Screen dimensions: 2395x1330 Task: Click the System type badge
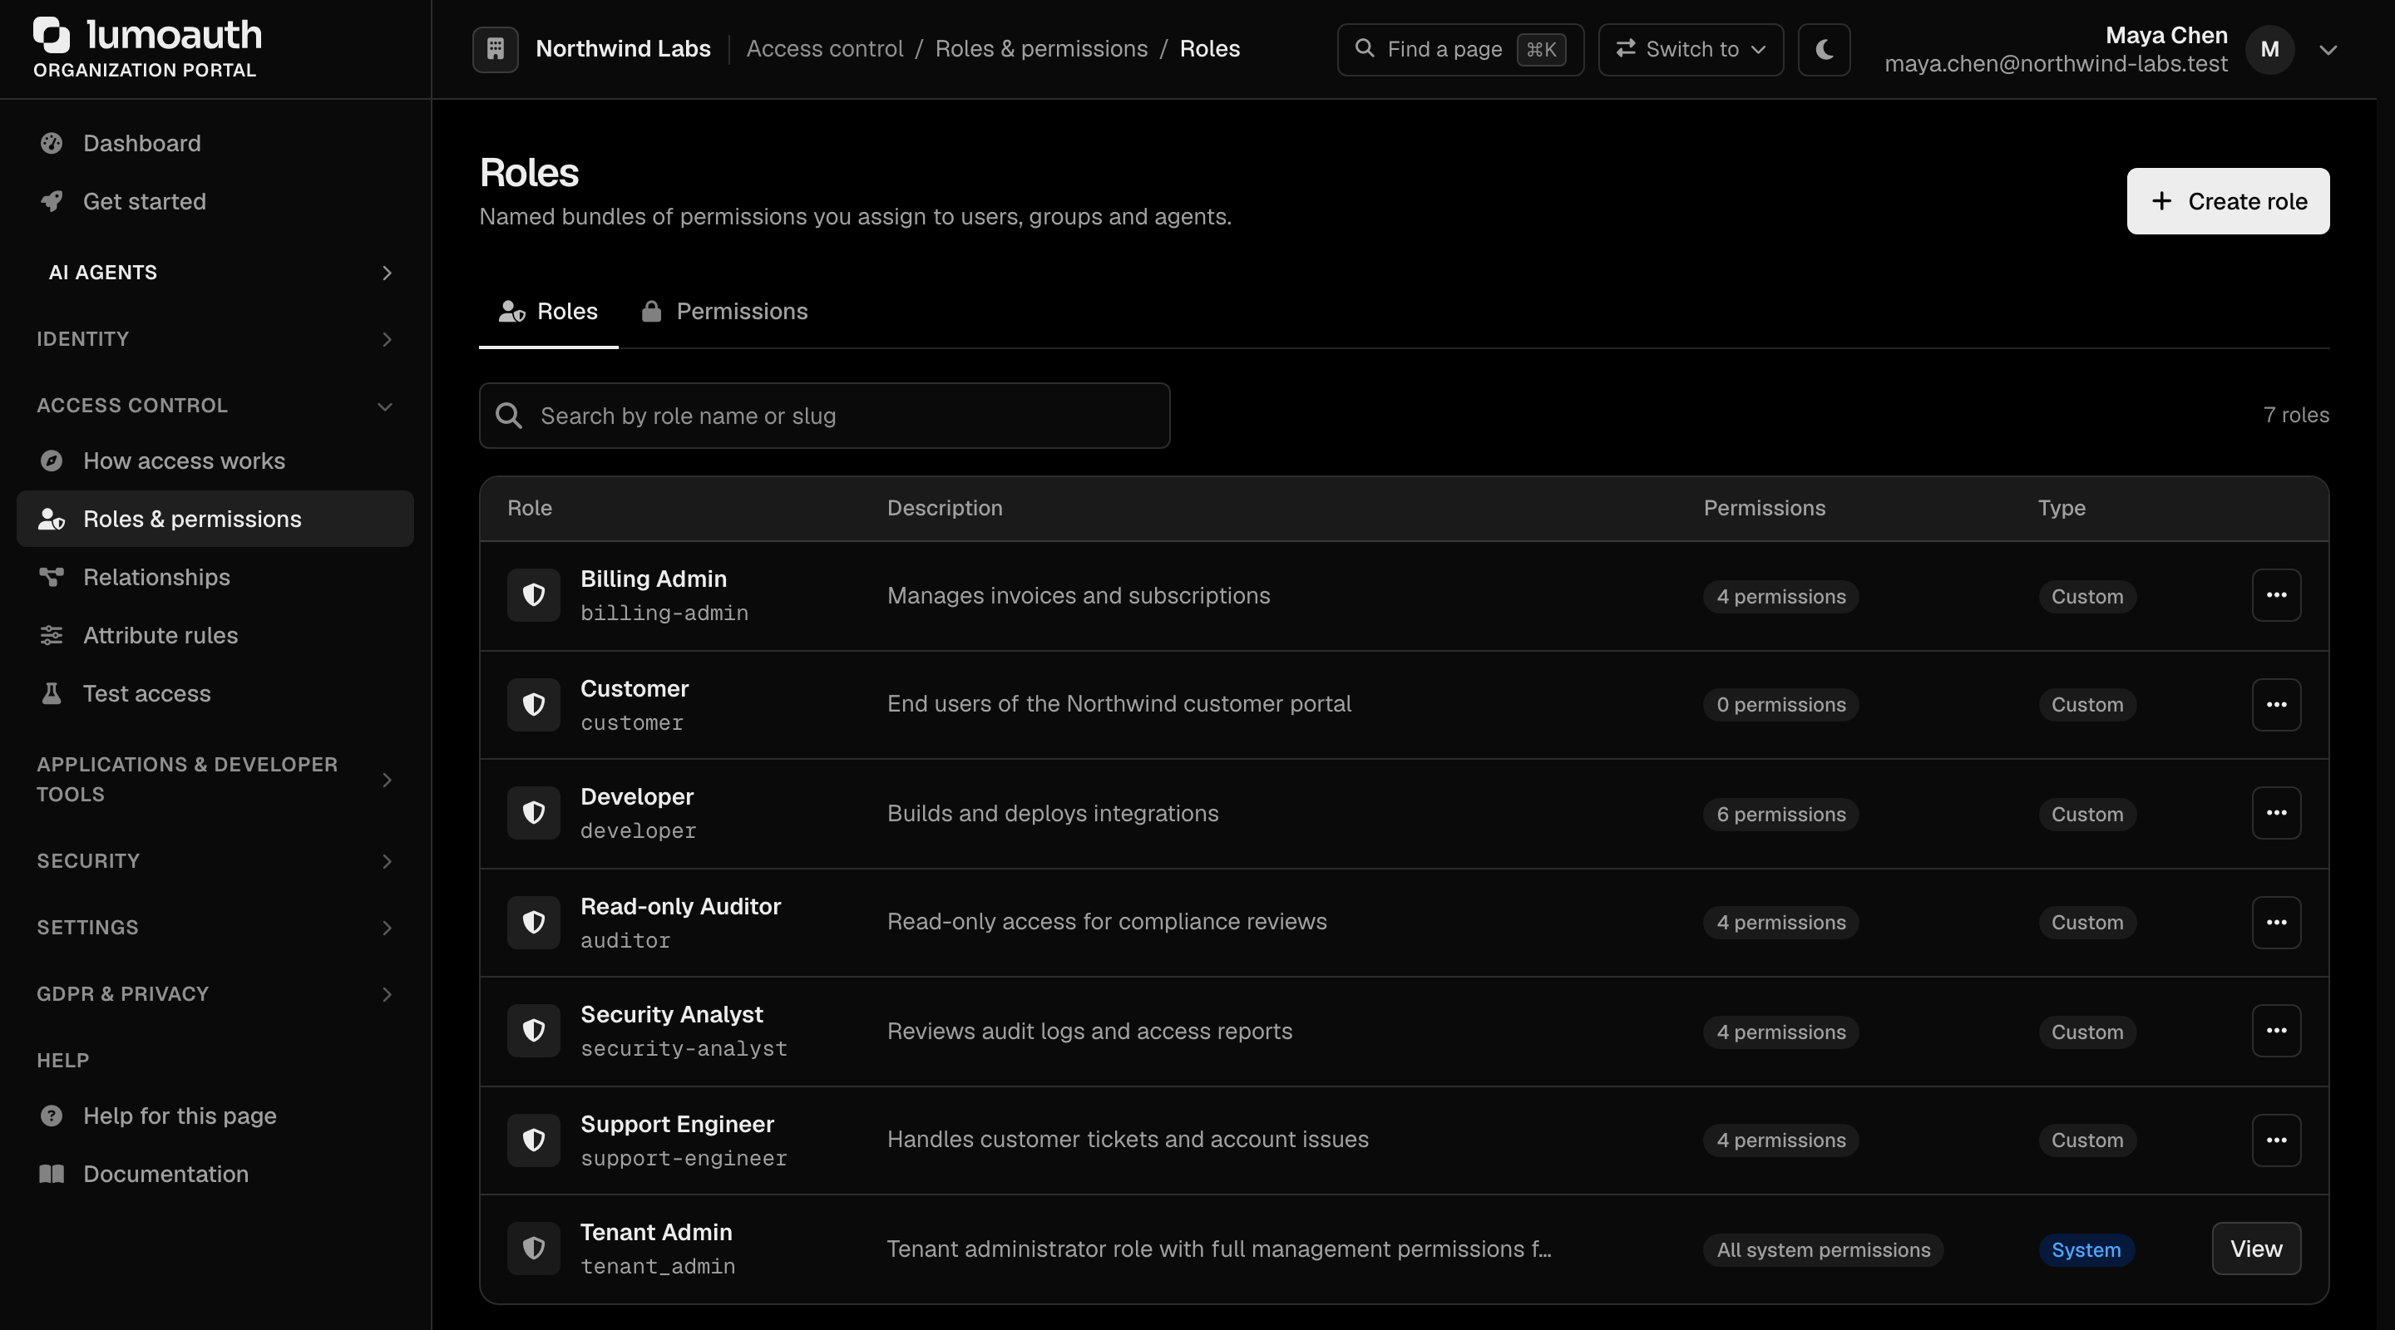2086,1250
